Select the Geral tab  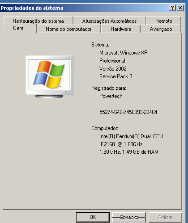19,28
